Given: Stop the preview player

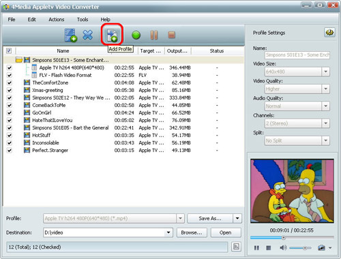Looking at the screenshot, I should pos(269,247).
